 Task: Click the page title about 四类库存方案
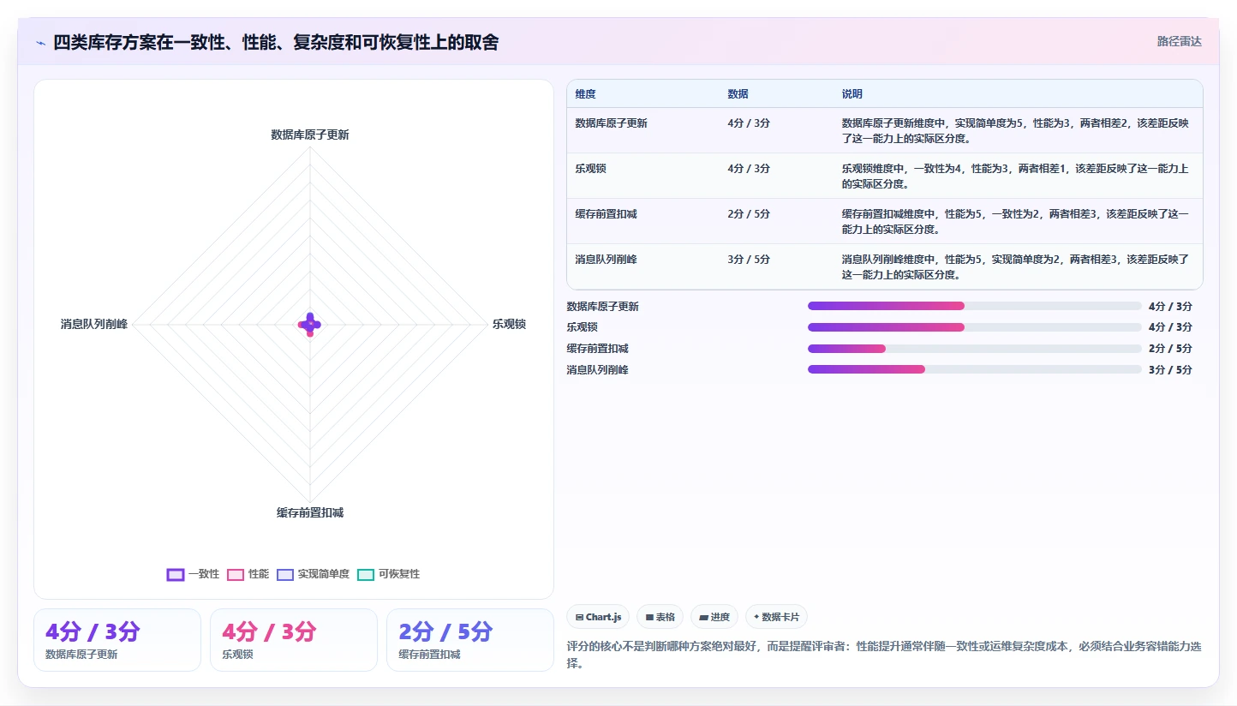coord(276,42)
